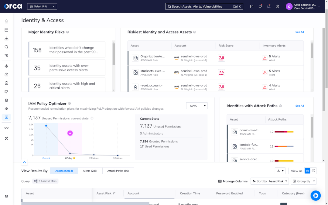
Task: Click the service-acco attack paths severity bar
Action: [284, 161]
